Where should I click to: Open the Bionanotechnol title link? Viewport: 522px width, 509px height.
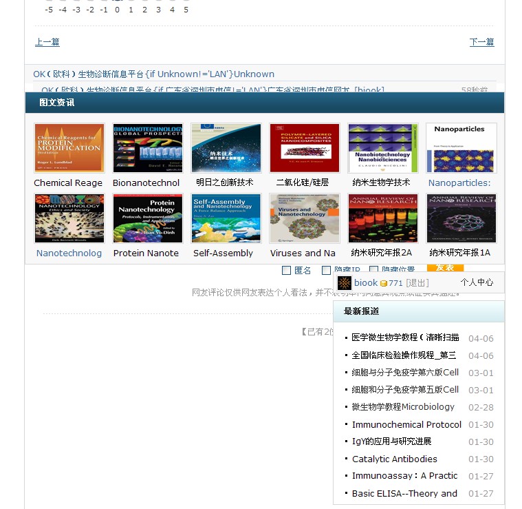tap(146, 183)
